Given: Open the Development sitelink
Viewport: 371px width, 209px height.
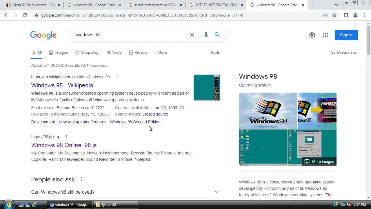Looking at the screenshot, I should [43, 122].
